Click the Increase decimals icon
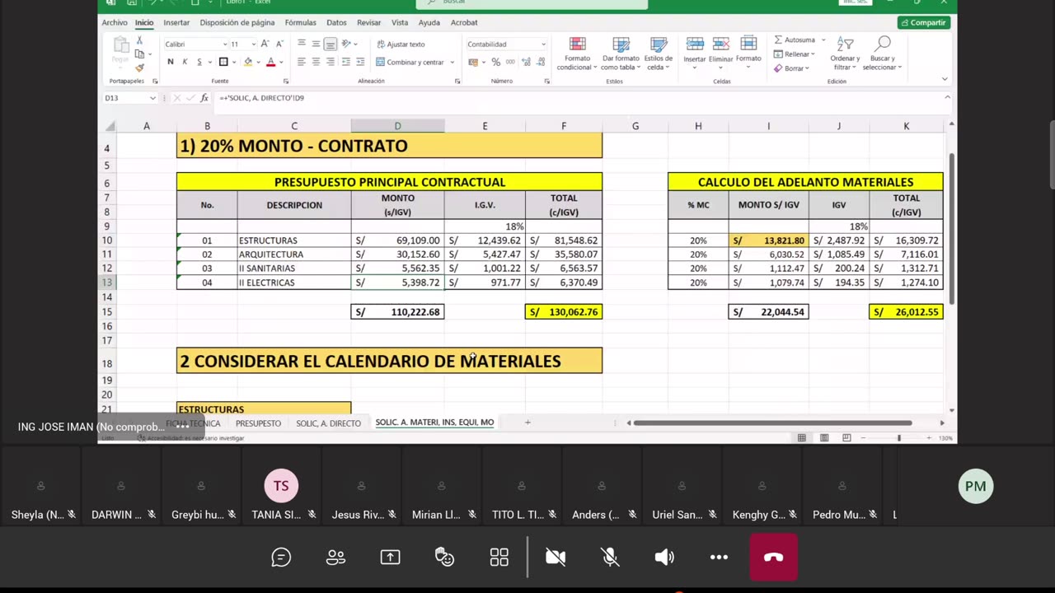This screenshot has width=1055, height=593. [525, 62]
